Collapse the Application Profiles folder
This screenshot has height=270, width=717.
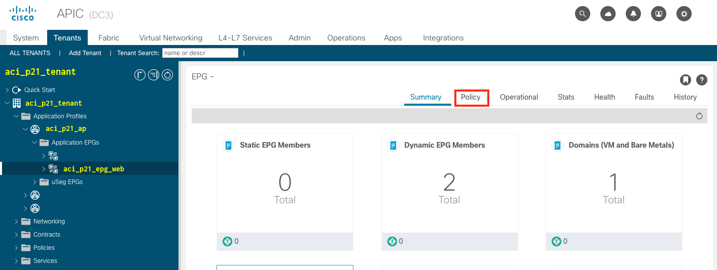click(x=17, y=116)
